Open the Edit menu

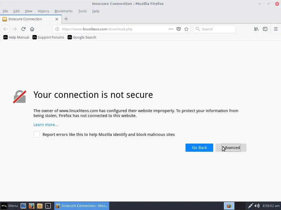[x=16, y=11]
